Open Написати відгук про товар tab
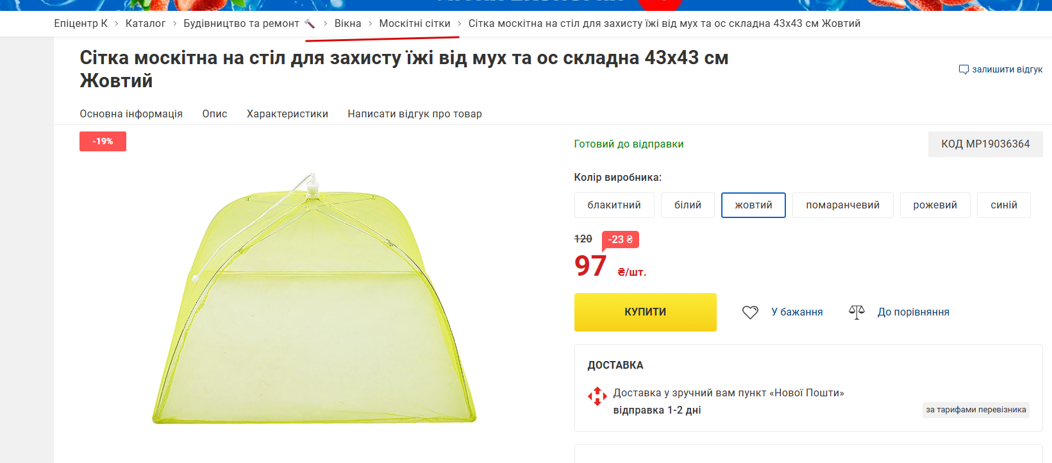 point(415,114)
